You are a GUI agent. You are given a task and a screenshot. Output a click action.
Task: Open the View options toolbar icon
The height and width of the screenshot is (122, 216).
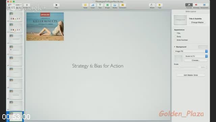coord(10,5)
